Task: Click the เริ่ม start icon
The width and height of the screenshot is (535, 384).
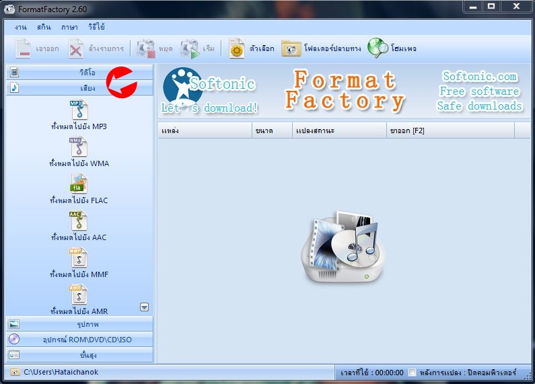Action: (x=190, y=48)
